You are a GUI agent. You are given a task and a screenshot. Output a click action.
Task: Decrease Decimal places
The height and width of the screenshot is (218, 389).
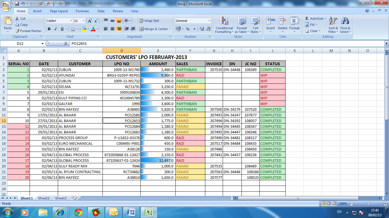tap(208, 29)
